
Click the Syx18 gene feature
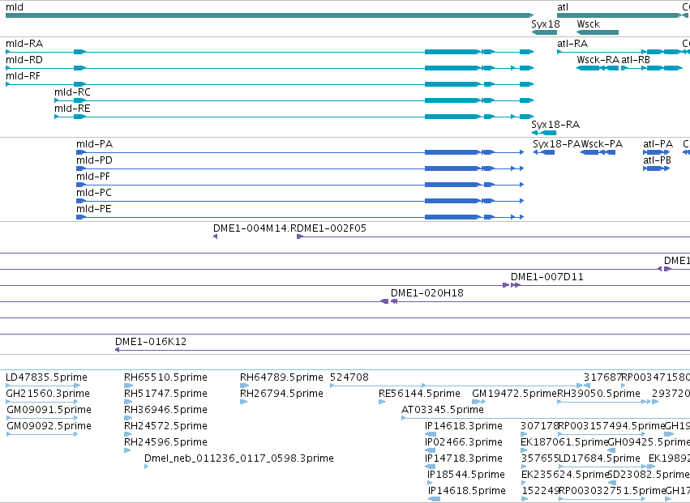(x=544, y=32)
